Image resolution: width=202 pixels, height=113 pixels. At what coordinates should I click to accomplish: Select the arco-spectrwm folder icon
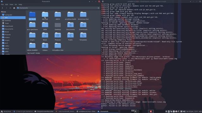pos(32,25)
